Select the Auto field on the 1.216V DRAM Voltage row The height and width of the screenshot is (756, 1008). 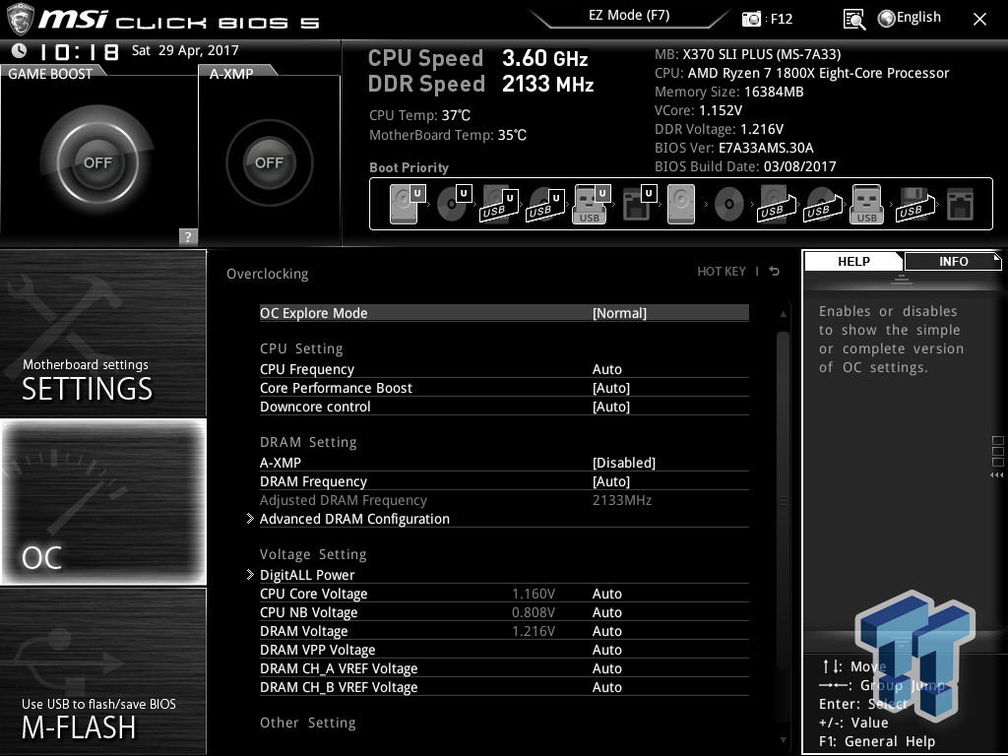[x=606, y=631]
